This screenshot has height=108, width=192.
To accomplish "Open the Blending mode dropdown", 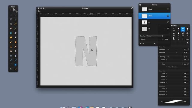I will tap(155, 36).
